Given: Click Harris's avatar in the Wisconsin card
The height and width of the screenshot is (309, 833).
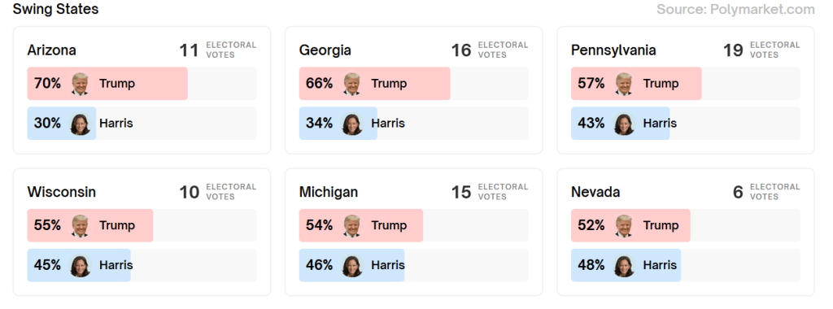Looking at the screenshot, I should point(81,265).
